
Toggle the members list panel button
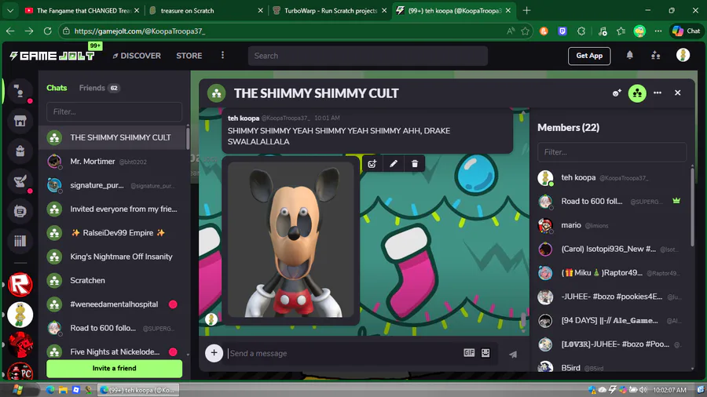click(637, 93)
